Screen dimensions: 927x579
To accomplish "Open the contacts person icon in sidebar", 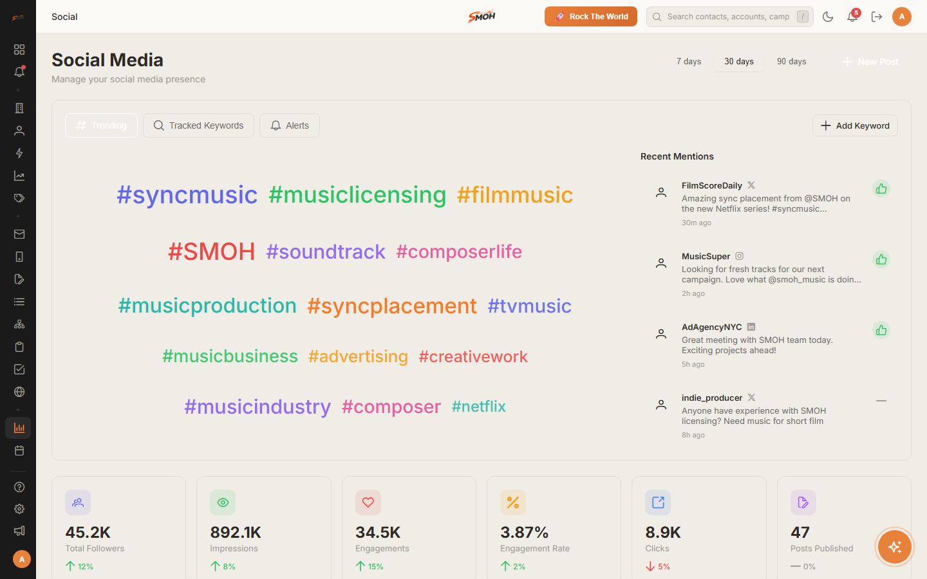I will pyautogui.click(x=19, y=131).
